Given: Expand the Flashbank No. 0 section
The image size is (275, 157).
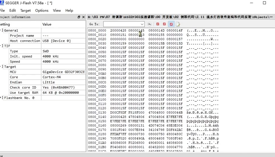Looking at the screenshot, I should coord(1,98).
